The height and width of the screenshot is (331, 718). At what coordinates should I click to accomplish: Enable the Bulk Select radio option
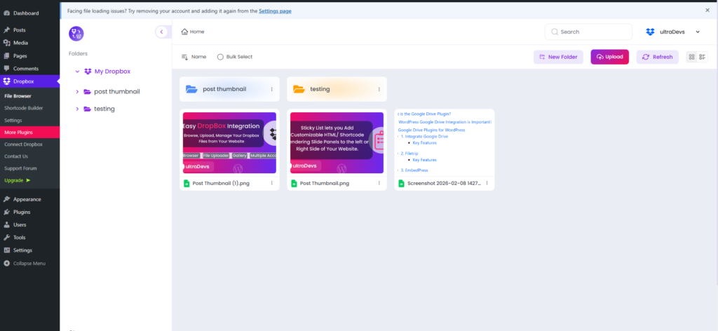[x=220, y=58]
